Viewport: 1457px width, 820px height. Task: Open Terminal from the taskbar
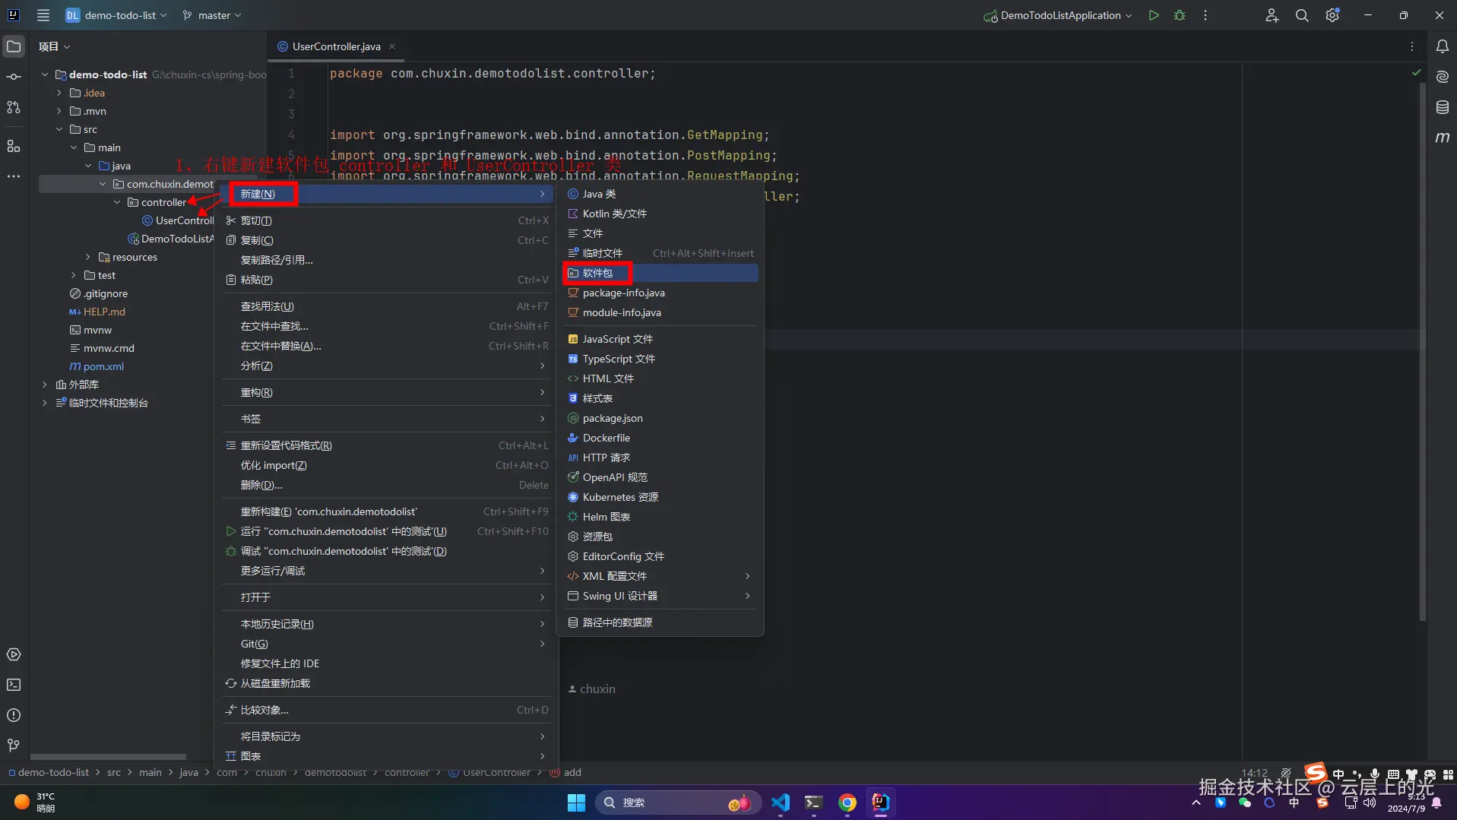click(814, 803)
